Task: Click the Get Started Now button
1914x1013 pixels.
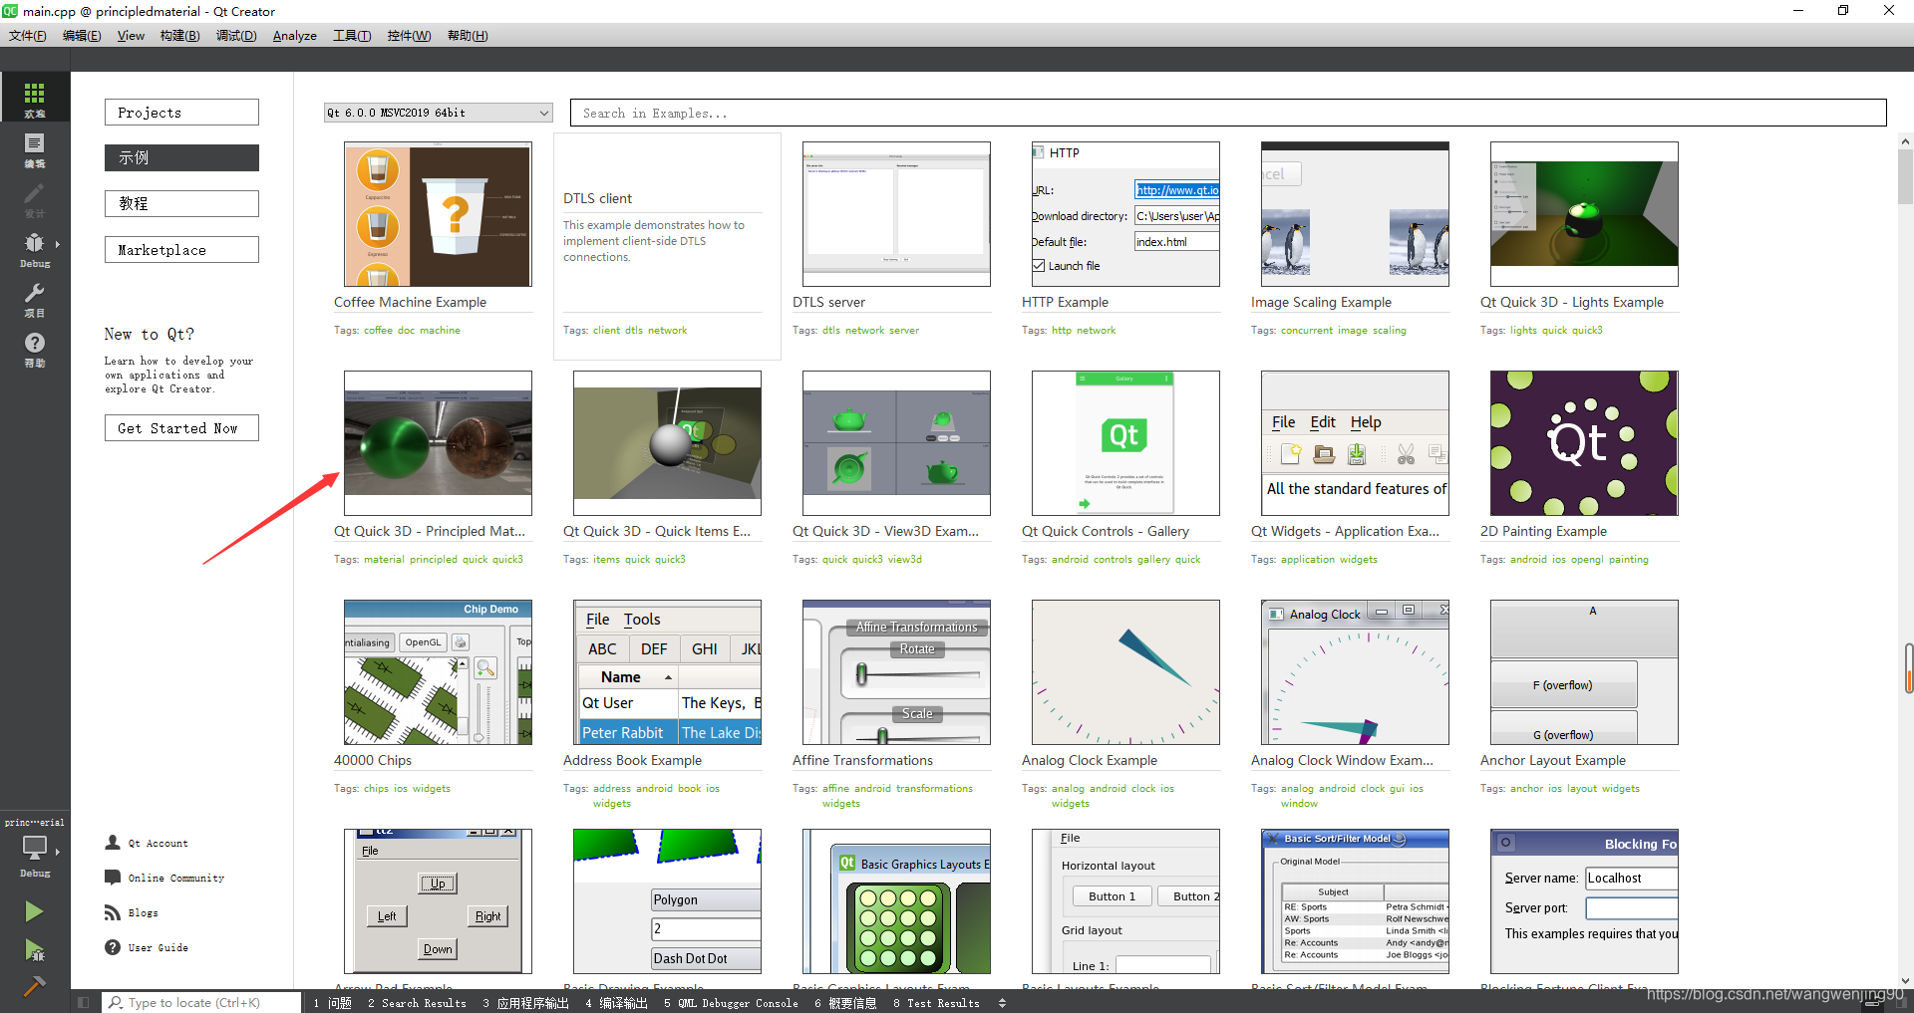Action: (181, 427)
